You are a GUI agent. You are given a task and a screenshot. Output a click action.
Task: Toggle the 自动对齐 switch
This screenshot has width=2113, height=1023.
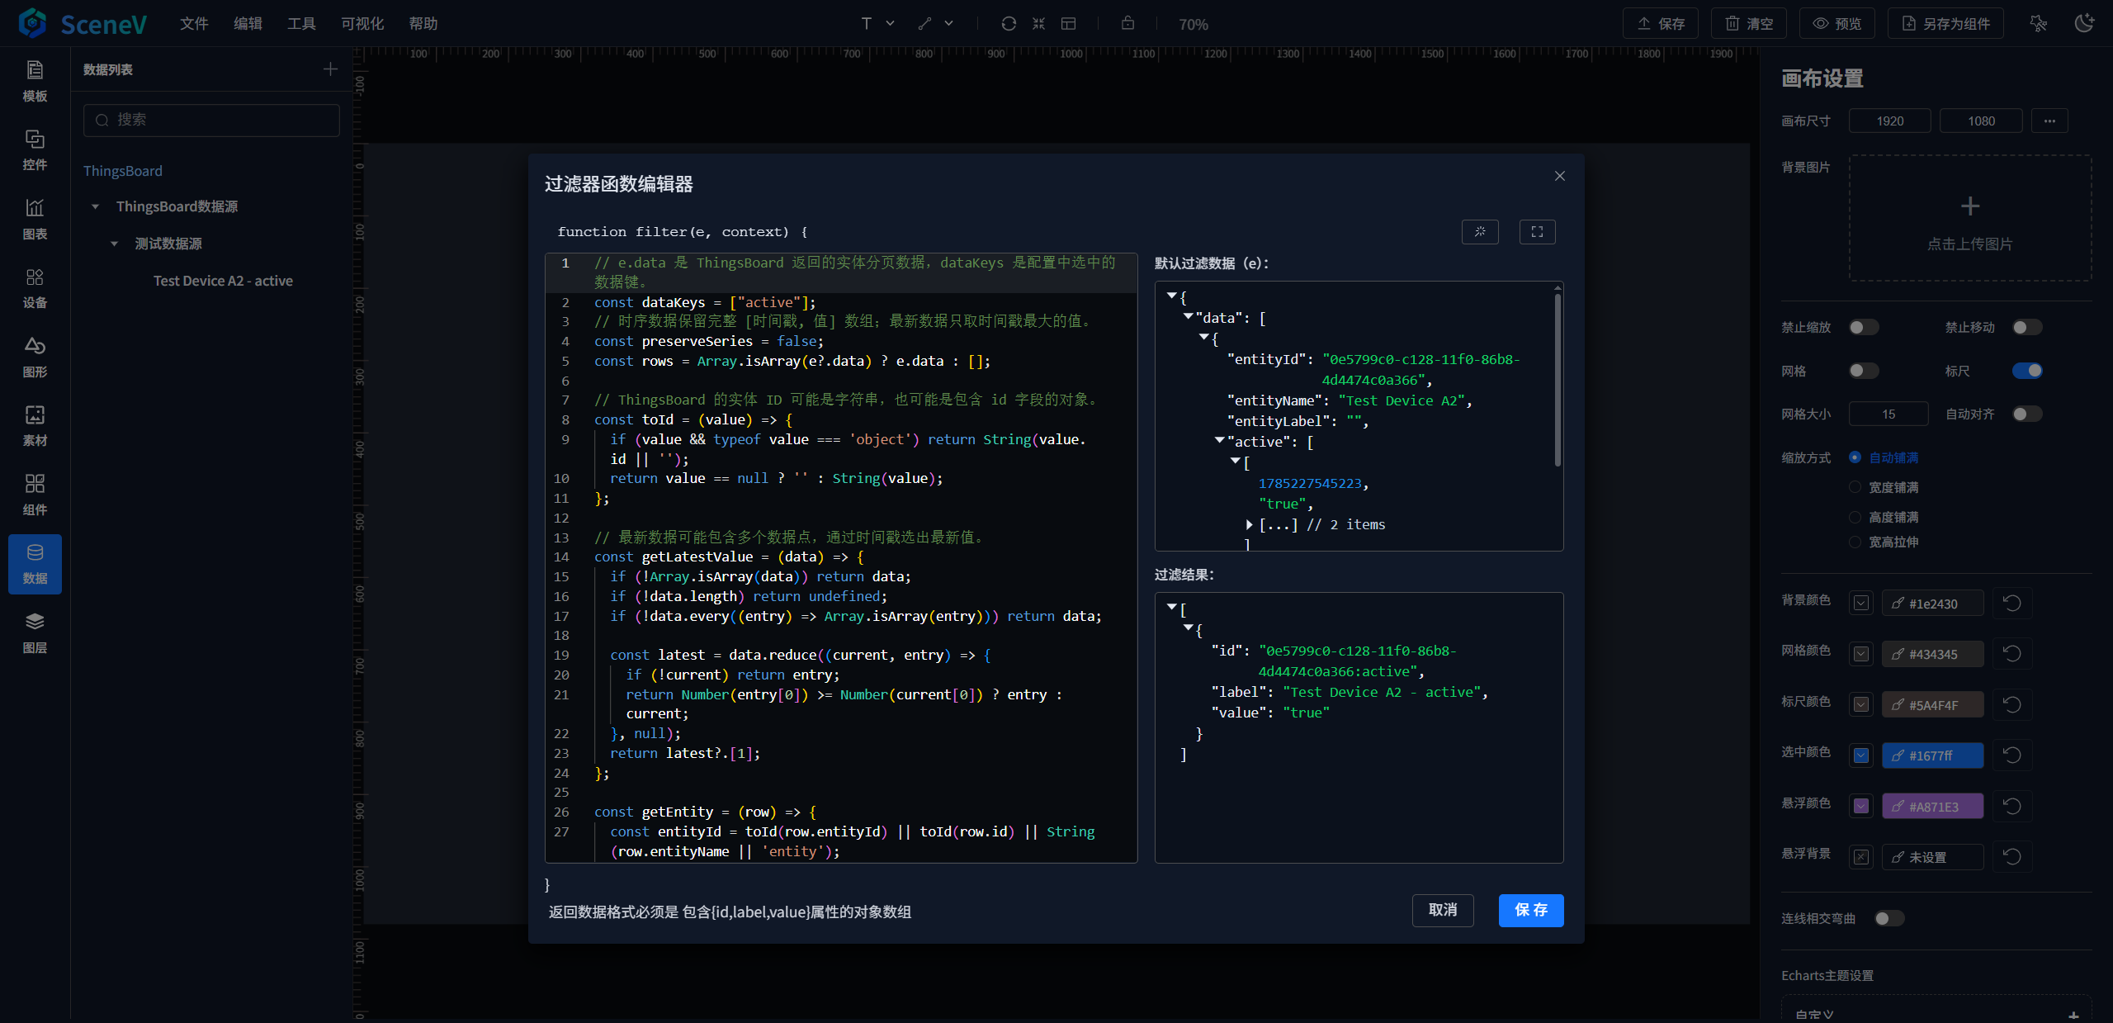(x=2027, y=414)
